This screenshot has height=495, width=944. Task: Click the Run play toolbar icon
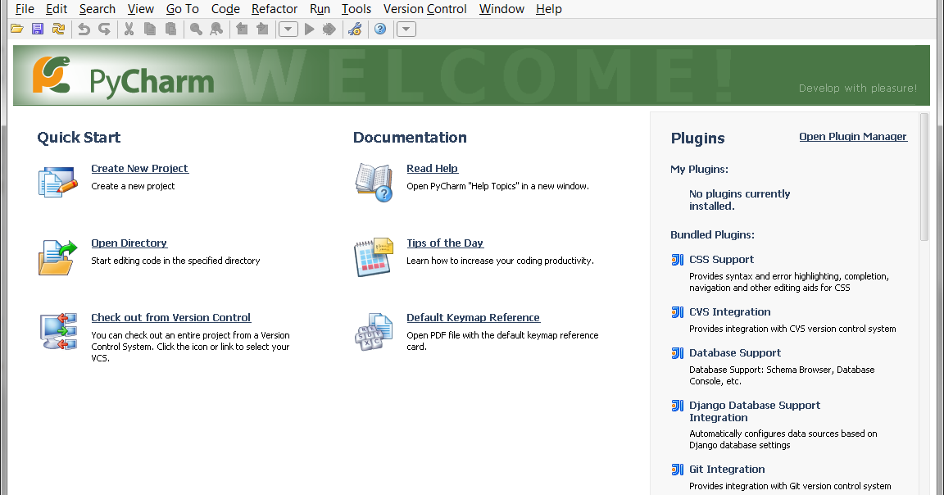(310, 29)
